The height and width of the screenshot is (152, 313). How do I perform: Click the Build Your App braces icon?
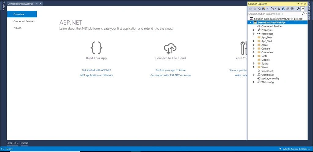pos(96,48)
